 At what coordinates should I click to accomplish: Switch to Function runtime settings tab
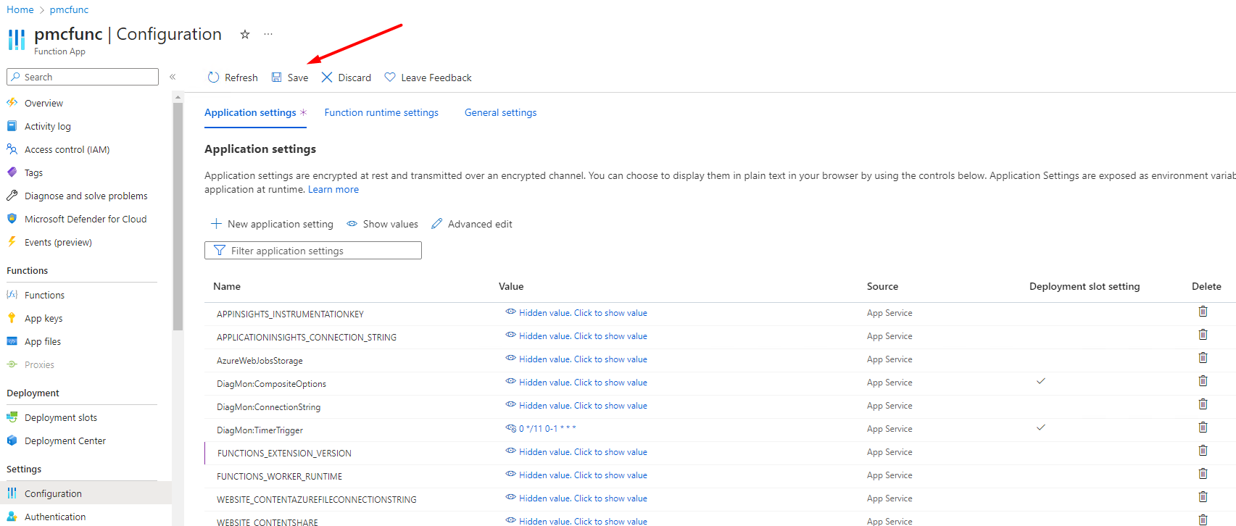pos(381,112)
